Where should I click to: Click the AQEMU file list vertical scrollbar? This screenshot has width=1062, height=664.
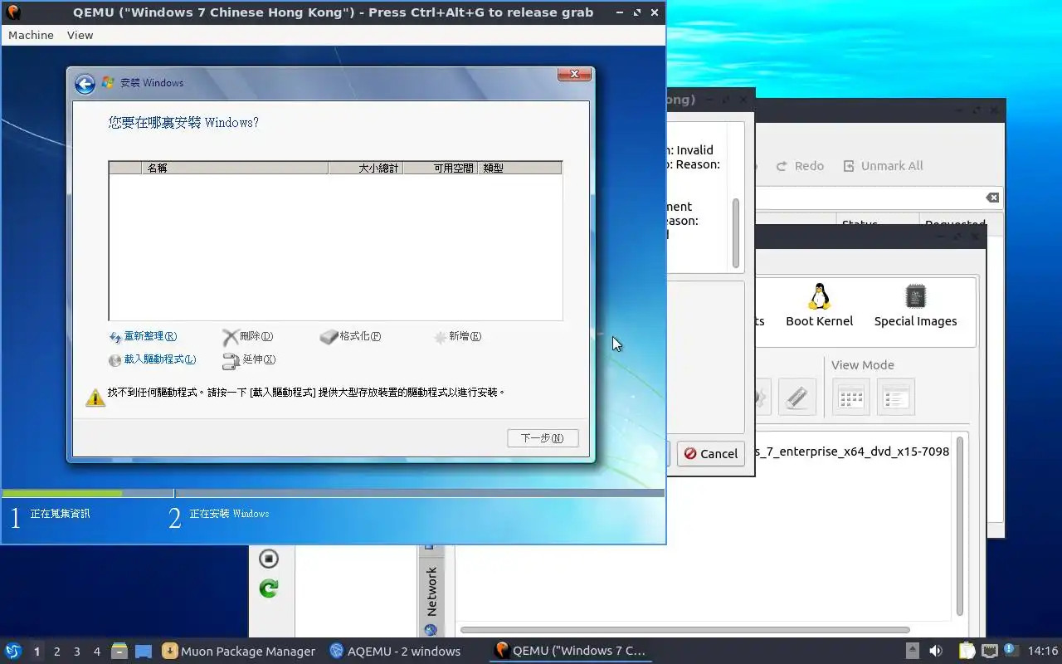click(x=960, y=526)
